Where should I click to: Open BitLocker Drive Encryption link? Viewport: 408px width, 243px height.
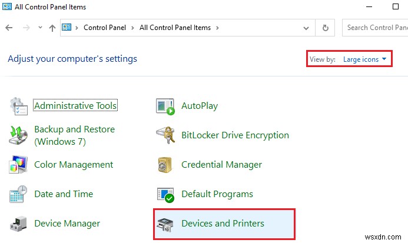coord(235,135)
